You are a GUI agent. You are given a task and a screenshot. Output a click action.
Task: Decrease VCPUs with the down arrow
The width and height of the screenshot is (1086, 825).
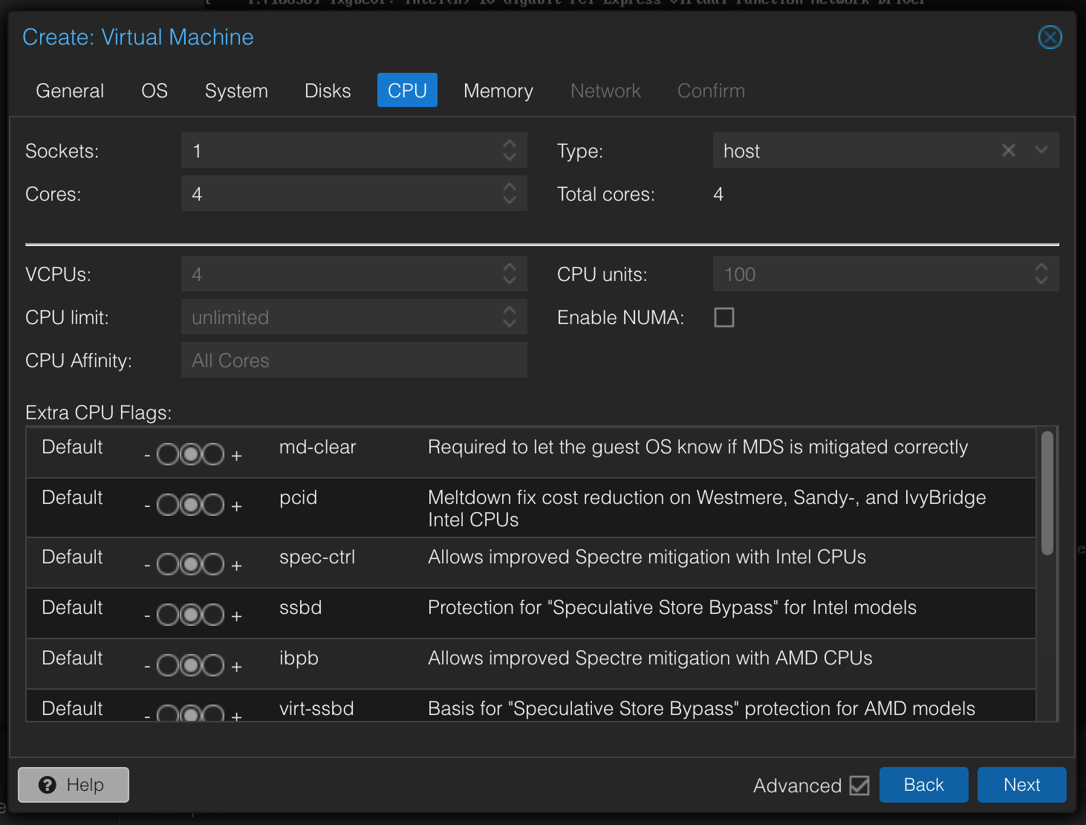[510, 280]
